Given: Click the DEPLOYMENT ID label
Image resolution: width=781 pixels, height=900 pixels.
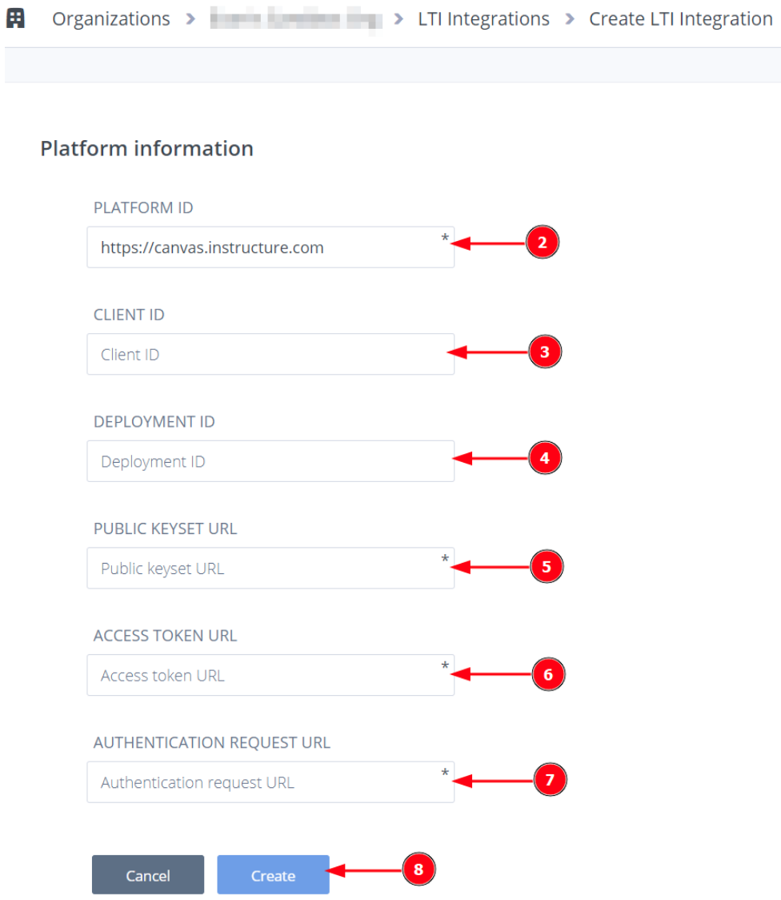Looking at the screenshot, I should coord(154,422).
